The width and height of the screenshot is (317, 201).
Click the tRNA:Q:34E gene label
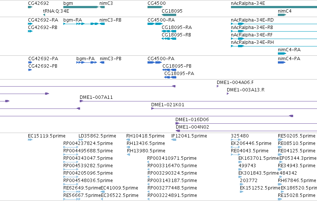tap(56, 11)
